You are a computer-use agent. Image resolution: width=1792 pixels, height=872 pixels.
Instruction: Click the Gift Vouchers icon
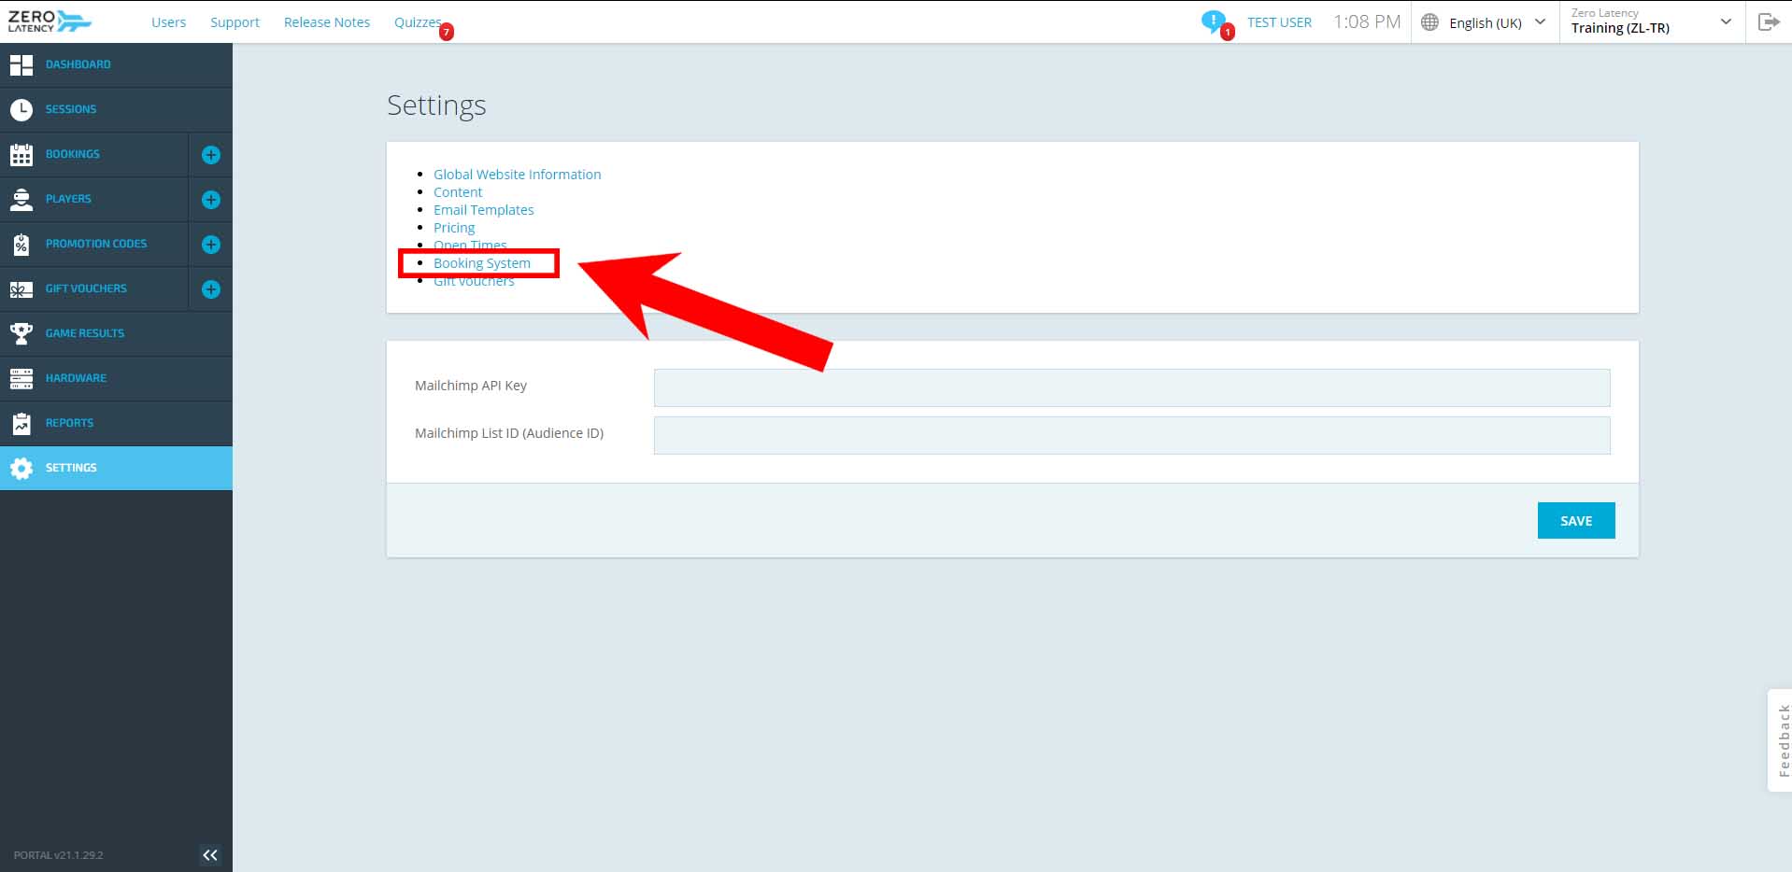(21, 289)
